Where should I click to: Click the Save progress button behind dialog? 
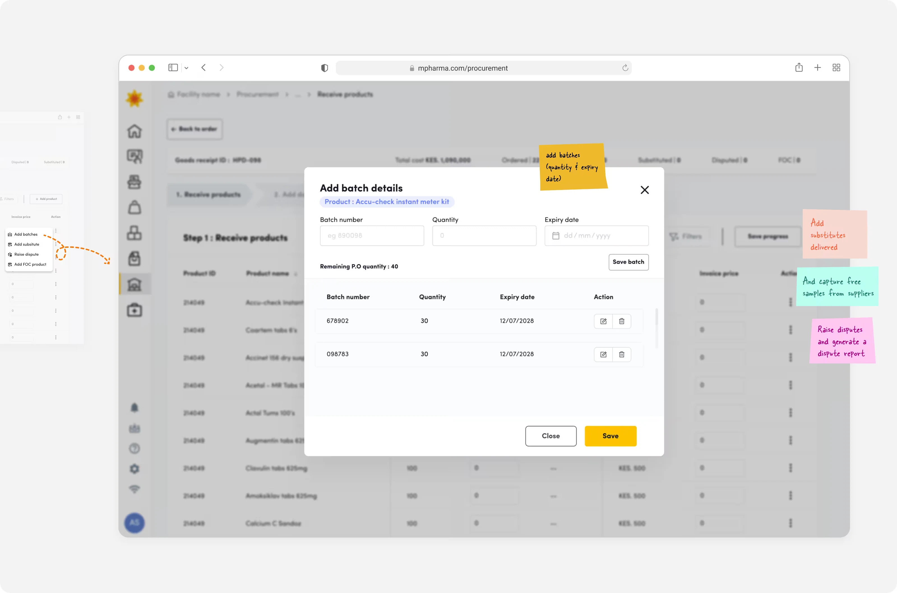tap(768, 236)
